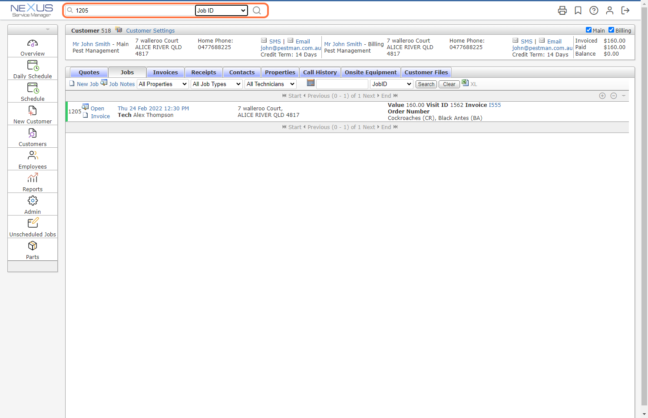
Task: Click the bottom pager End link
Action: (x=386, y=127)
